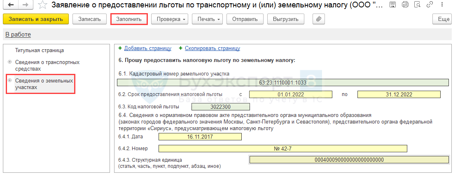Expand the Сведения о транспортных средствах node
The height and width of the screenshot is (174, 453).
[9, 62]
